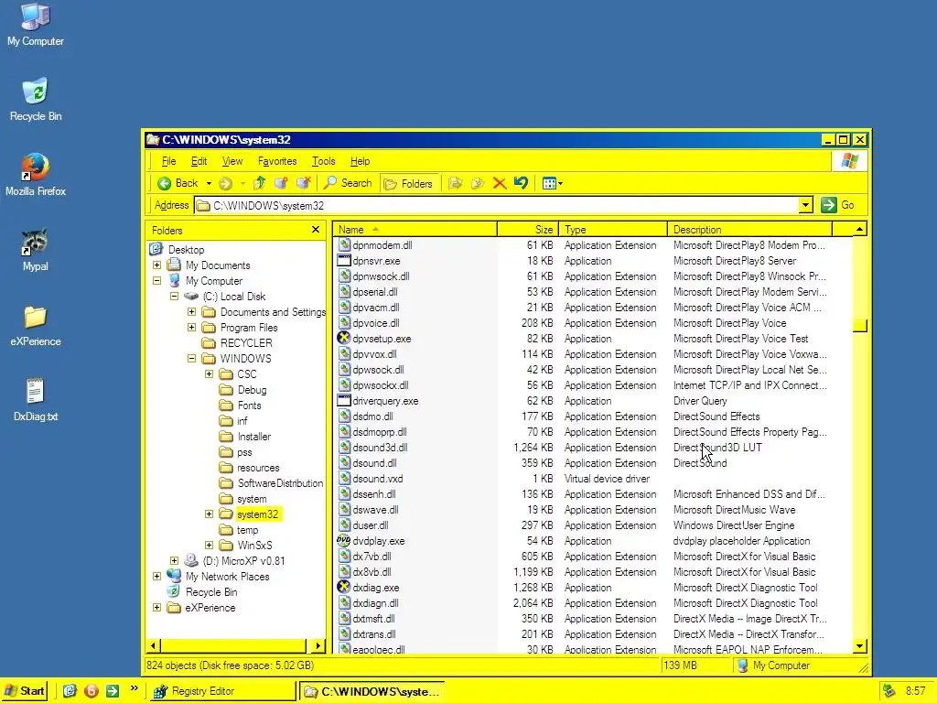Collapse My Computer tree node
Image resolution: width=937 pixels, height=703 pixels.
click(x=156, y=280)
